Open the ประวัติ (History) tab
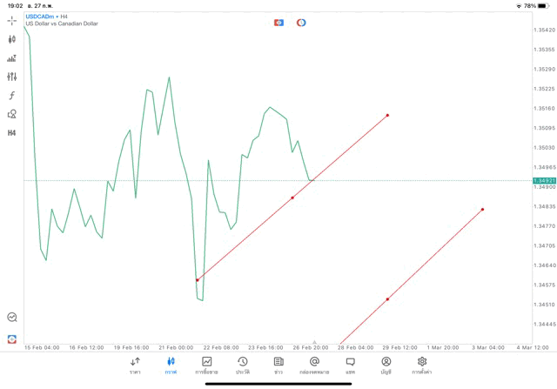557x389 pixels. [x=242, y=366]
